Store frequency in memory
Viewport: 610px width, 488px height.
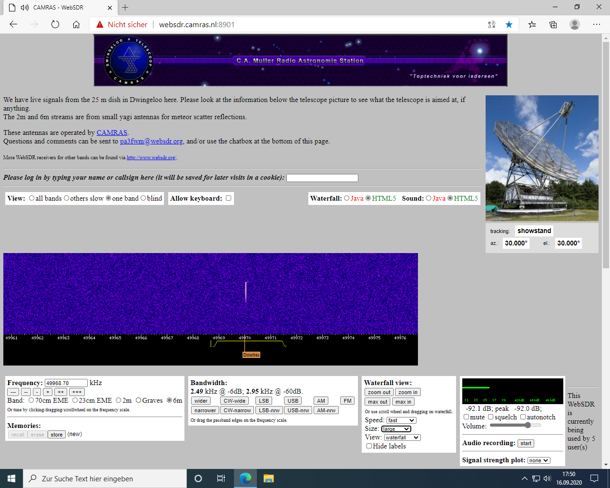point(57,435)
